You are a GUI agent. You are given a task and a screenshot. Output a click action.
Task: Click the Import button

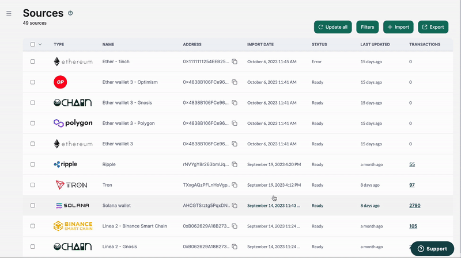(x=398, y=27)
